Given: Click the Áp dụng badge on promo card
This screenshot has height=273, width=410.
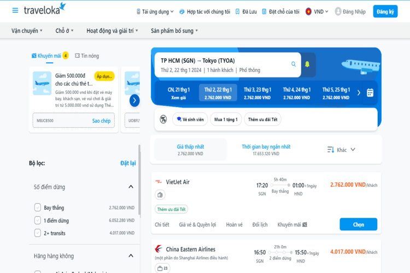Looking at the screenshot, I should pyautogui.click(x=104, y=76).
